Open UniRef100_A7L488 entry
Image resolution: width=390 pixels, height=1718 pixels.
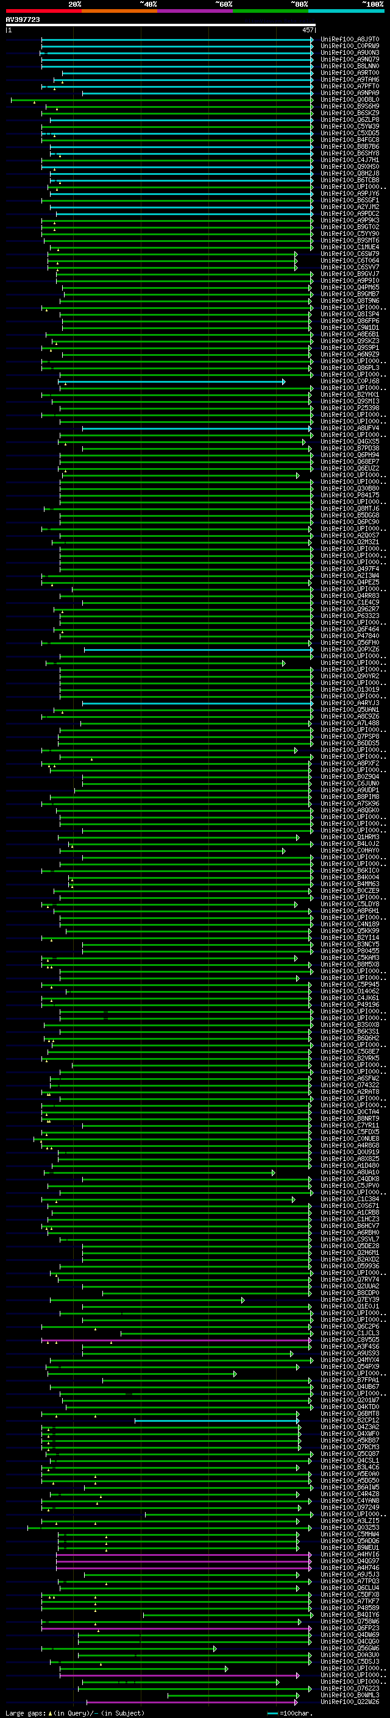click(350, 723)
